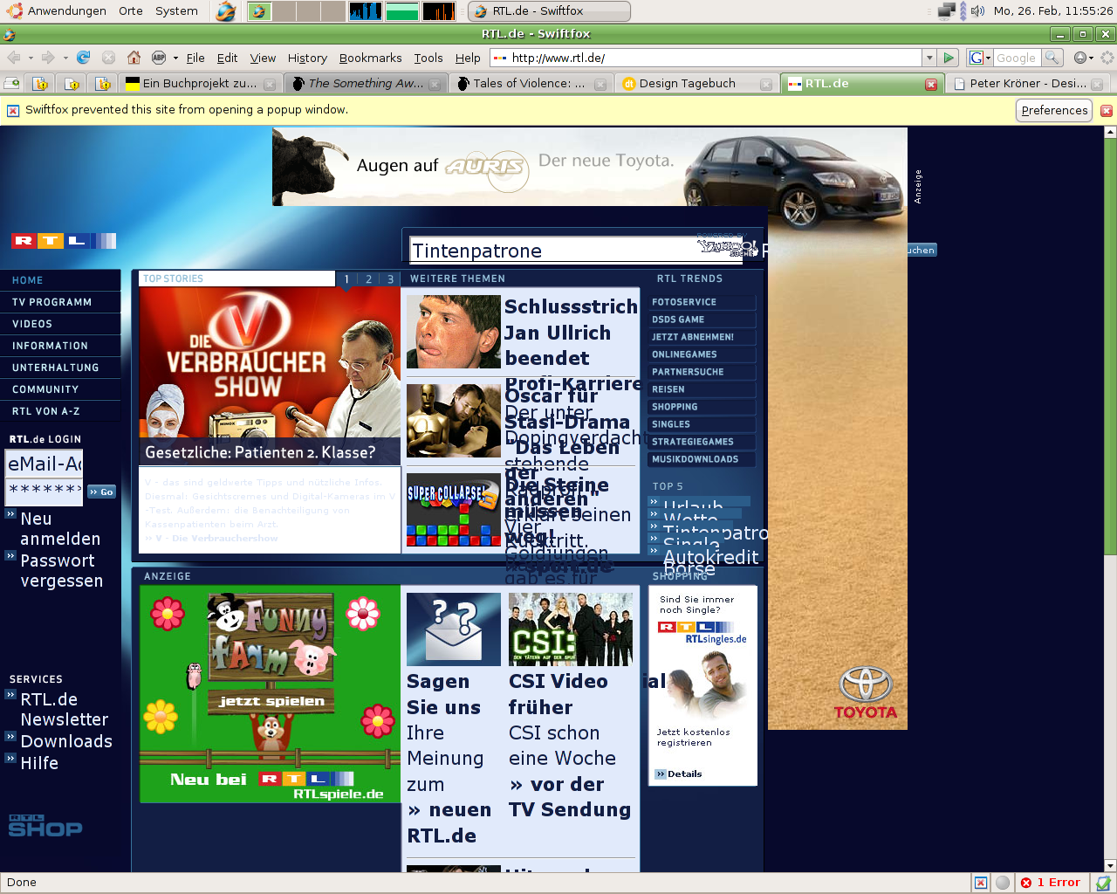Open the 1 Error console indicator
This screenshot has width=1117, height=894.
tap(1051, 883)
